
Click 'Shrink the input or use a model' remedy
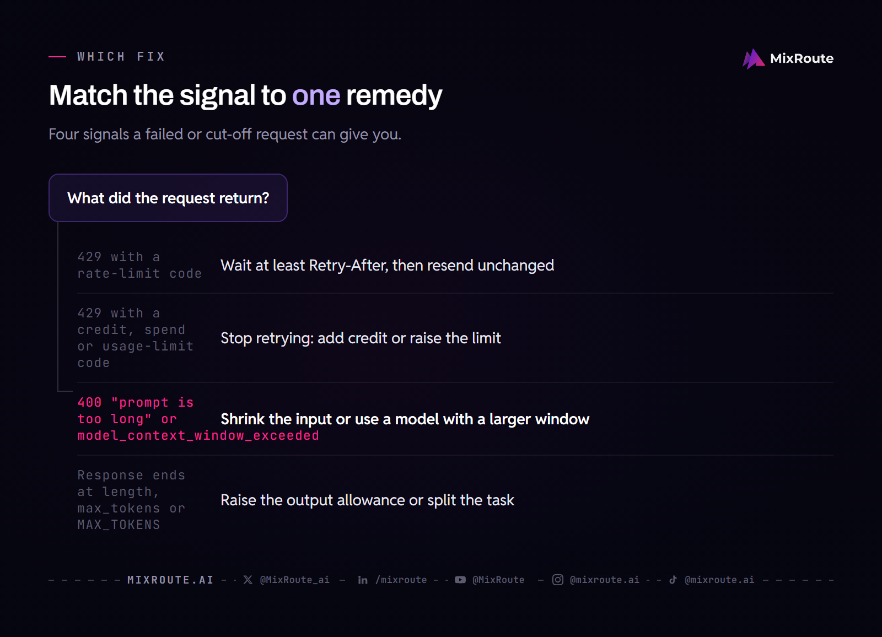pos(405,419)
